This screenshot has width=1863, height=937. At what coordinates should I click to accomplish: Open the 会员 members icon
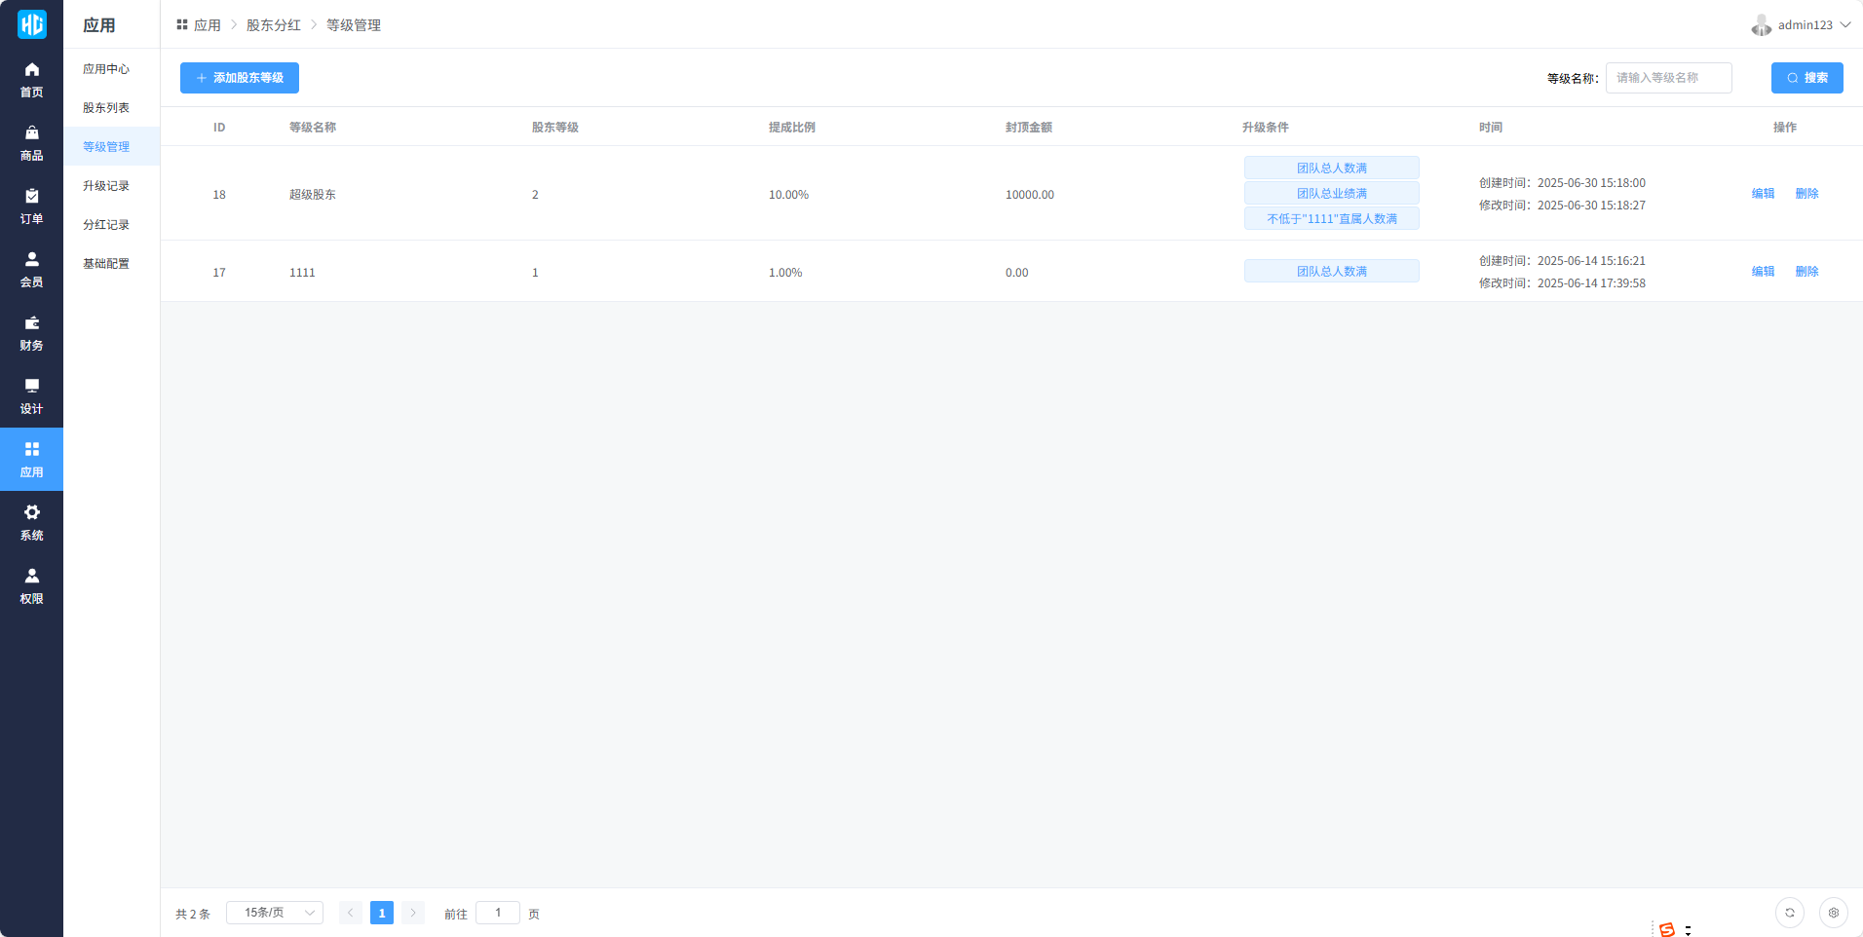point(31,260)
